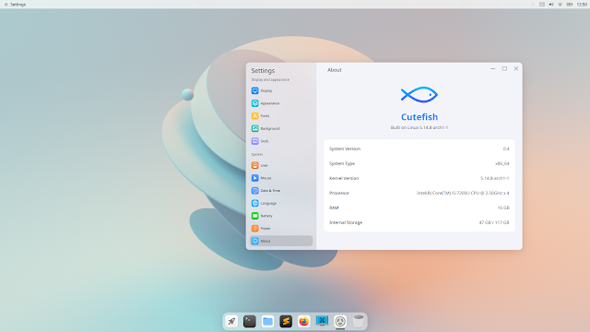Open the Battery settings page
This screenshot has width=590, height=332.
(280, 216)
